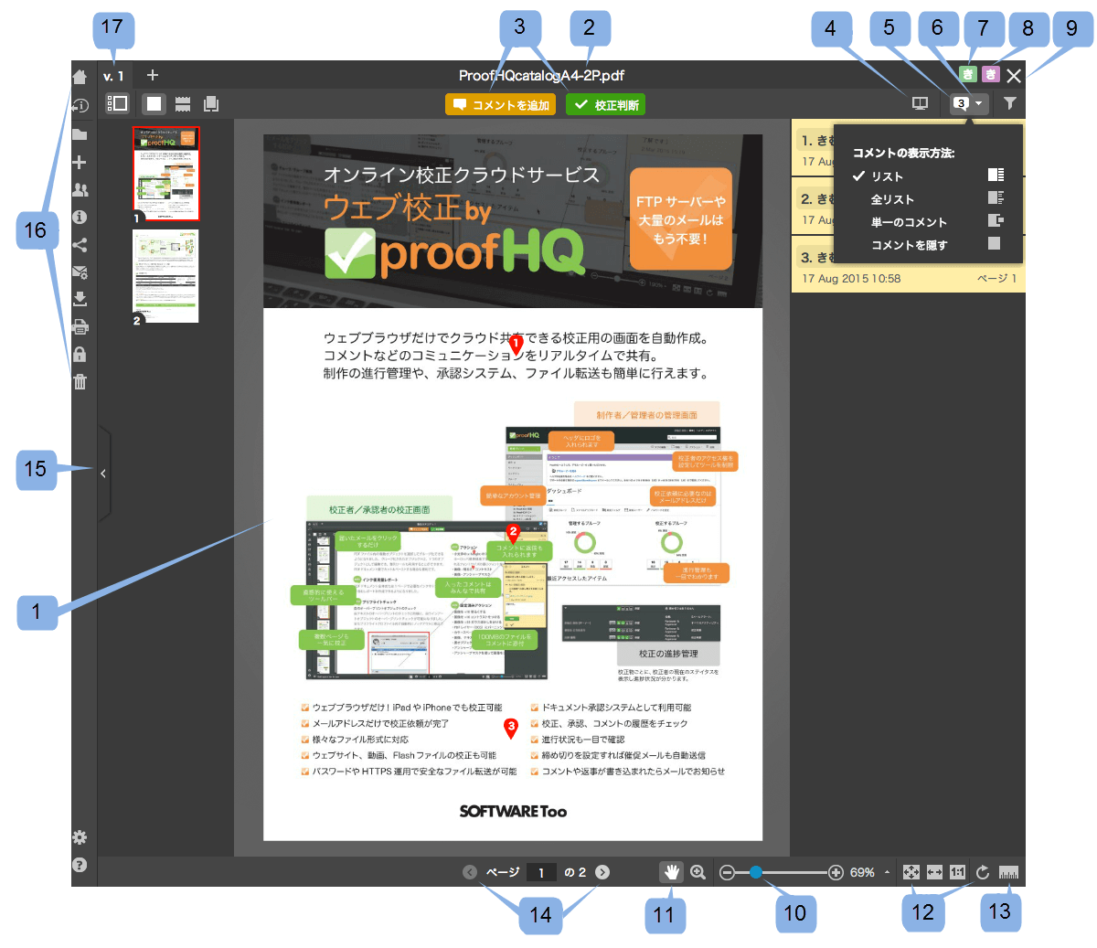Image resolution: width=1097 pixels, height=948 pixels.
Task: Click the コメントを追加 button
Action: click(501, 104)
